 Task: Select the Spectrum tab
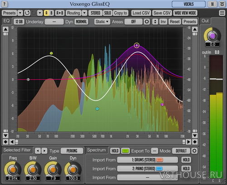[x=96, y=150]
